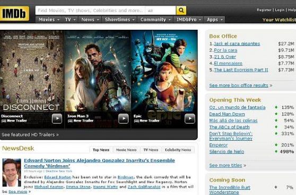Image resolution: width=296 pixels, height=195 pixels.
Task: Click the Register link
Action: 264,10
